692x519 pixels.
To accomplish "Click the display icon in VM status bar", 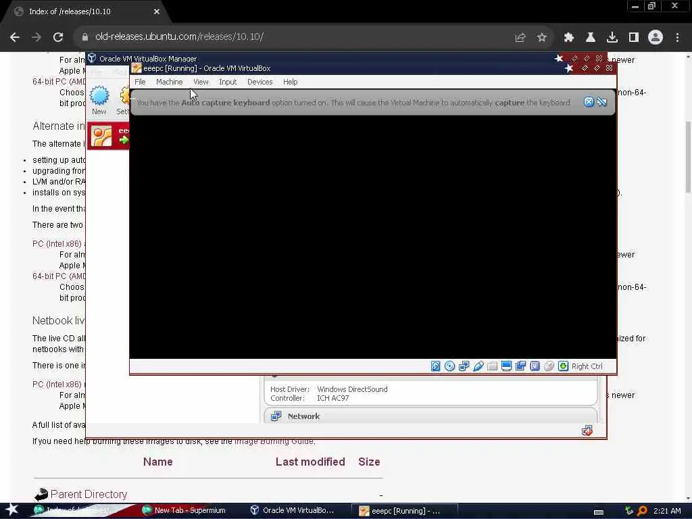I will 506,366.
